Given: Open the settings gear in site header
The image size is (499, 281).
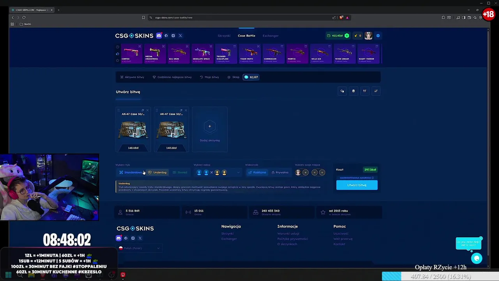Looking at the screenshot, I should click(378, 36).
